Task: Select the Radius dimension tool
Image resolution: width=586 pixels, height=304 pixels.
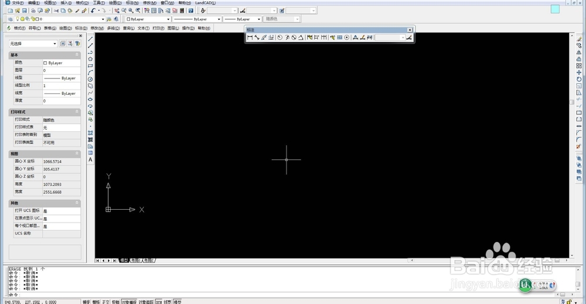Action: point(280,37)
